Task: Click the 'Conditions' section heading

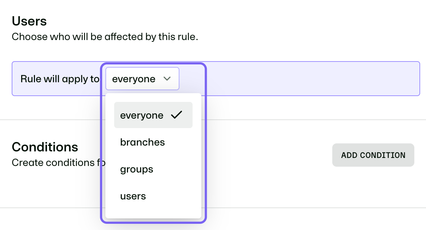Action: click(45, 147)
